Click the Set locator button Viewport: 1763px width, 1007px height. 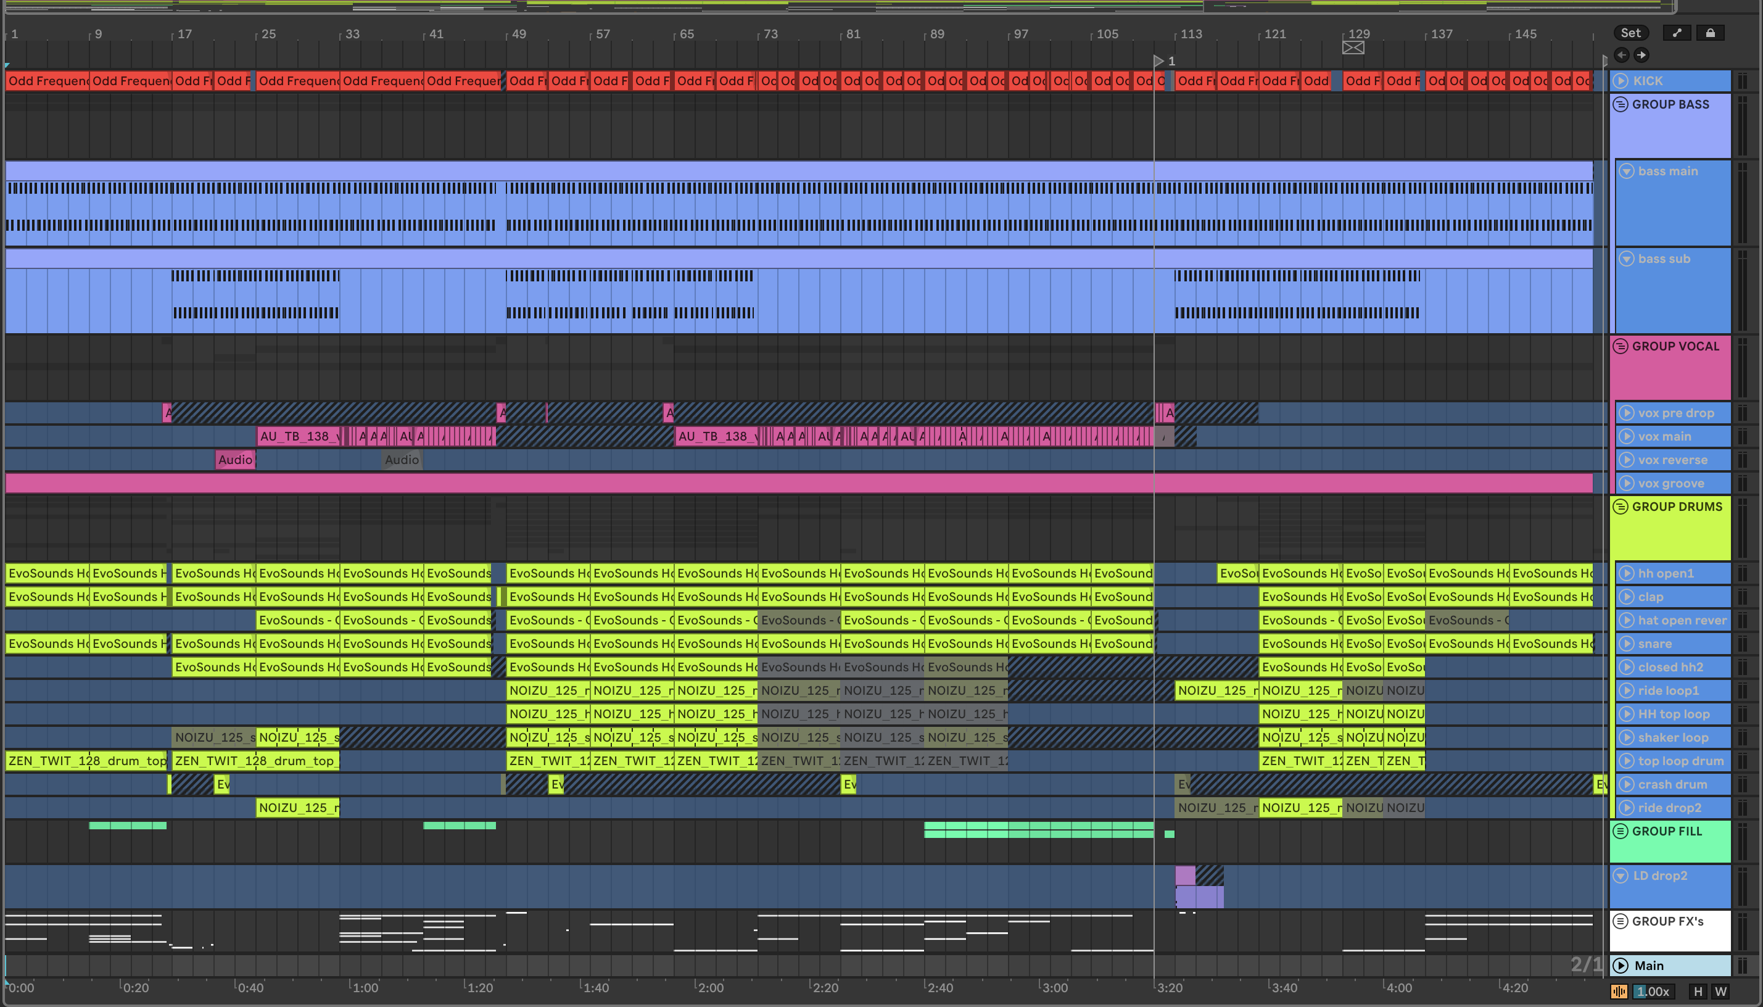coord(1630,33)
